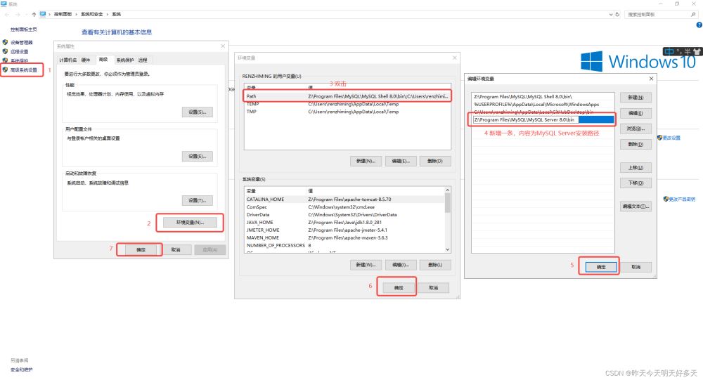Click system variables scrollbar up arrow
Screen dimensions: 703x380
pyautogui.click(x=447, y=190)
